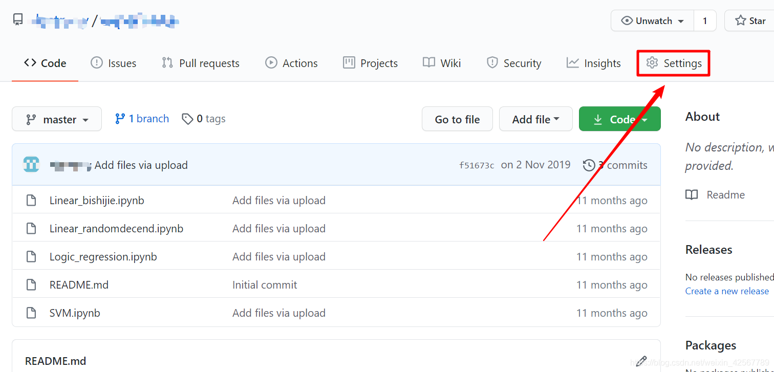Image resolution: width=774 pixels, height=372 pixels.
Task: Click the Pull requests icon
Action: coord(167,62)
